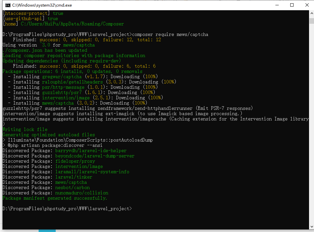This screenshot has height=232, width=314.
Task: Click the scrollbar down arrow
Action: click(312, 227)
